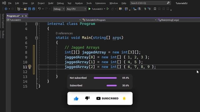Click the yellow notification bell icon
This screenshot has width=200, height=112.
(124, 98)
